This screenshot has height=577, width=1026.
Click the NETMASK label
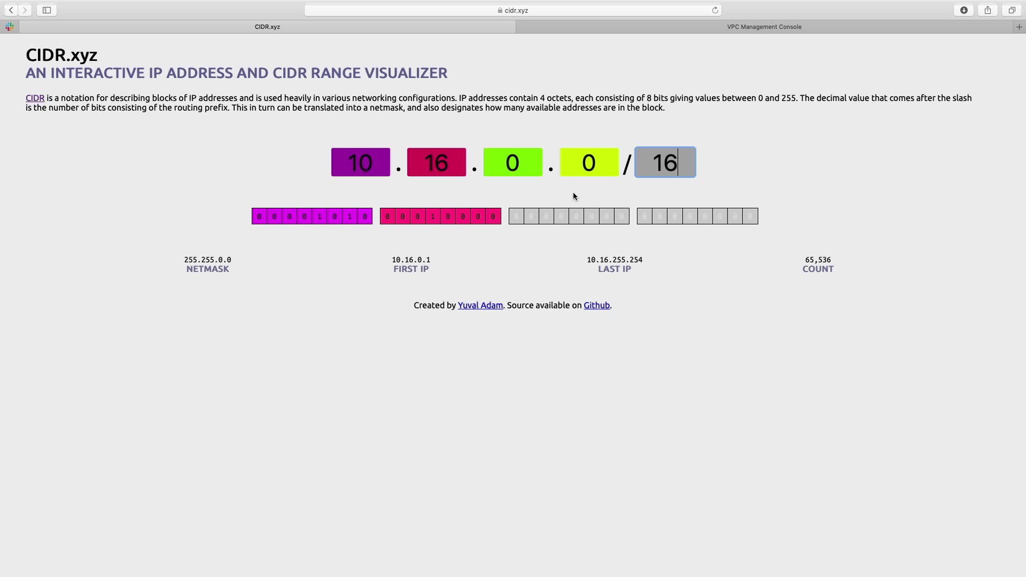point(207,269)
